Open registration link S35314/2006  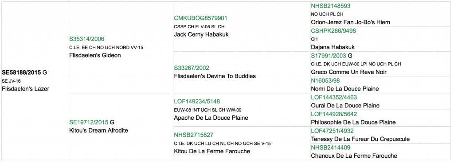pyautogui.click(x=86, y=39)
